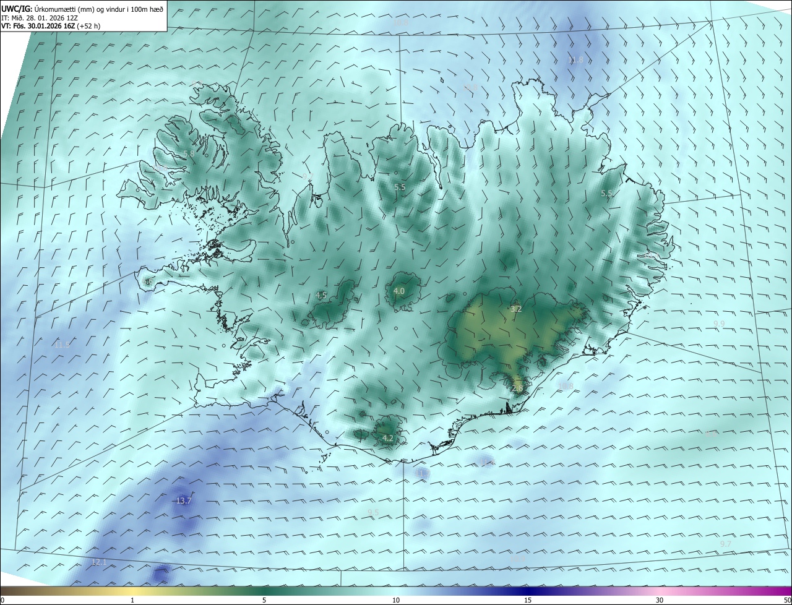Image resolution: width=792 pixels, height=605 pixels.
Task: Click the 9.9 value east of Iceland
Action: tap(719, 324)
